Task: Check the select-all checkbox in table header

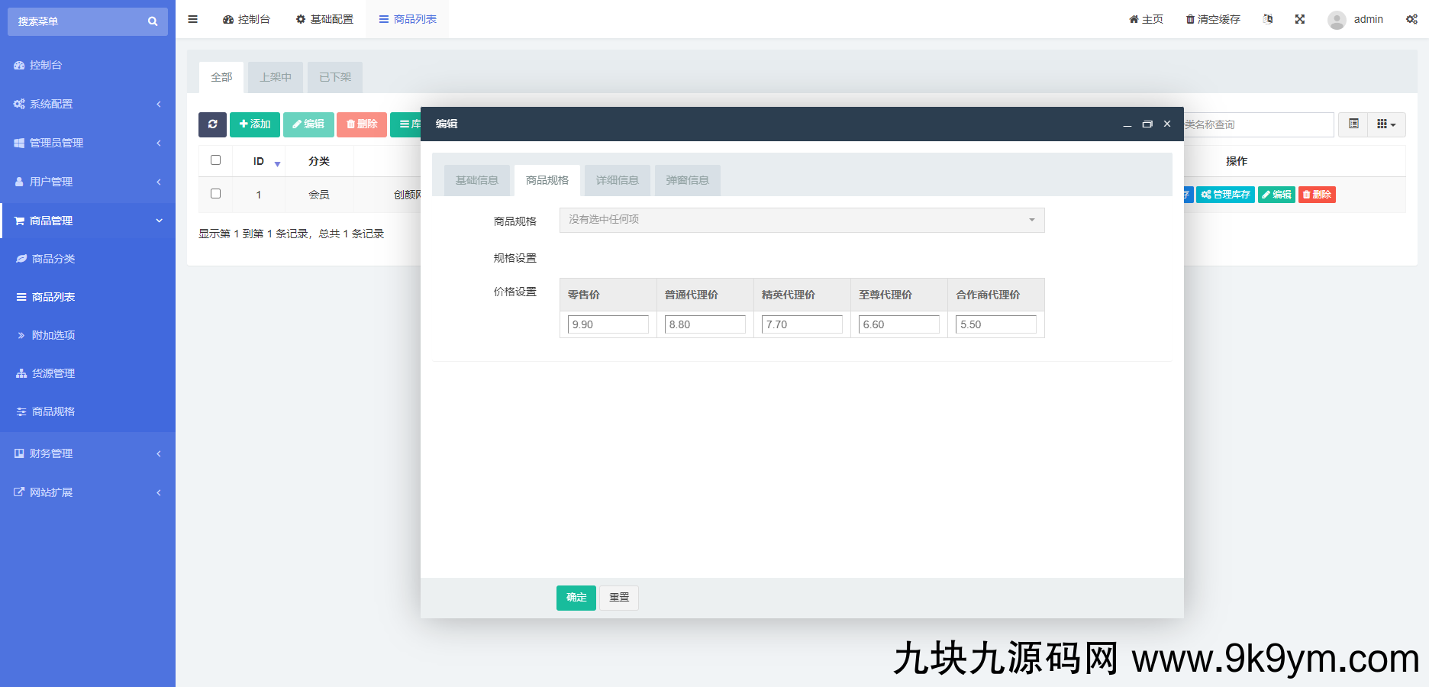Action: click(216, 160)
